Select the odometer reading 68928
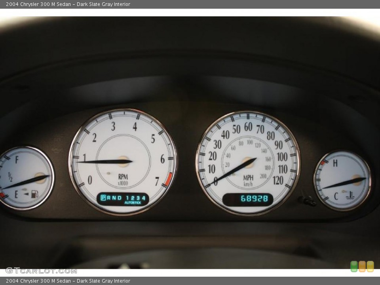 254,198
